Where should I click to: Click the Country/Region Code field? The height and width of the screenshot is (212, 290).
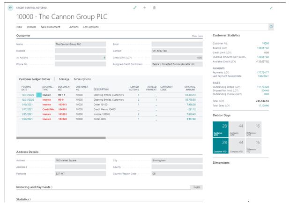point(177,174)
